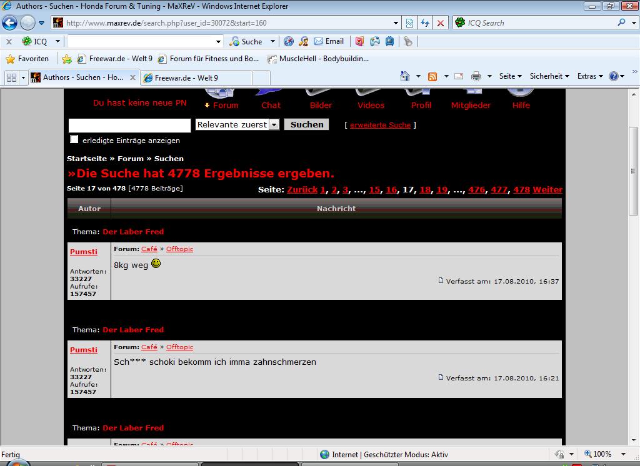Open the Extras menu
Viewport: 640px width, 466px height.
tap(589, 76)
